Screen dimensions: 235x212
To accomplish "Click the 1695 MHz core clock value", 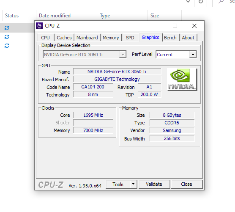I will pyautogui.click(x=93, y=115).
